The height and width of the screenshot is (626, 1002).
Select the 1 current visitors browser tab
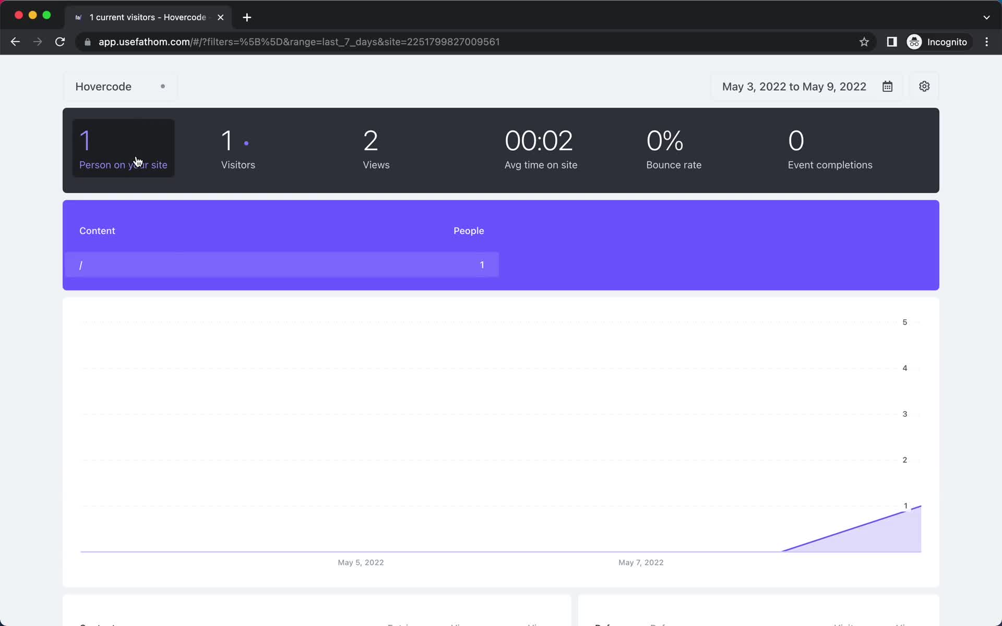148,17
